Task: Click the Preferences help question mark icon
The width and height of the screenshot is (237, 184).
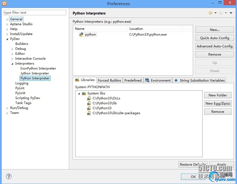Action: pyautogui.click(x=9, y=176)
